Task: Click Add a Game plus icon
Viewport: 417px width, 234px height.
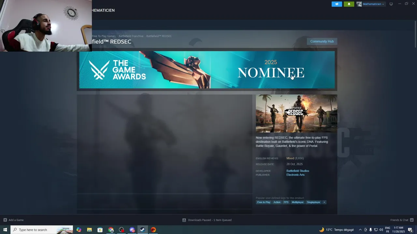Action: 5,220
